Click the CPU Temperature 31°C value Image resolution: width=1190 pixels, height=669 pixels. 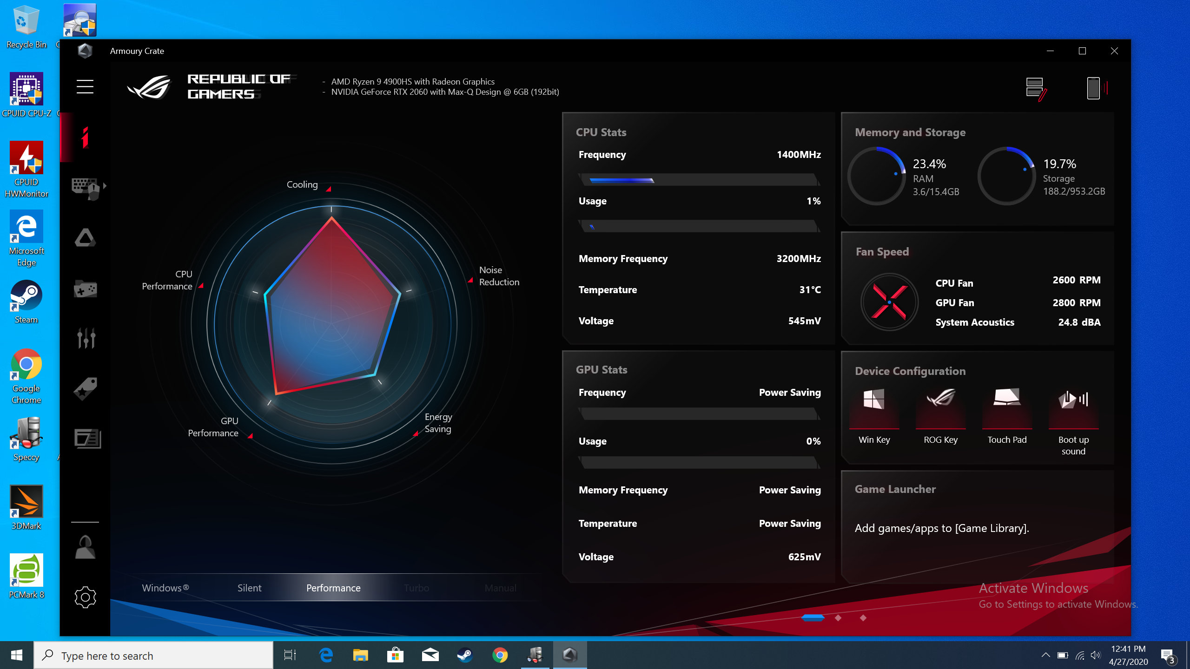pos(810,290)
